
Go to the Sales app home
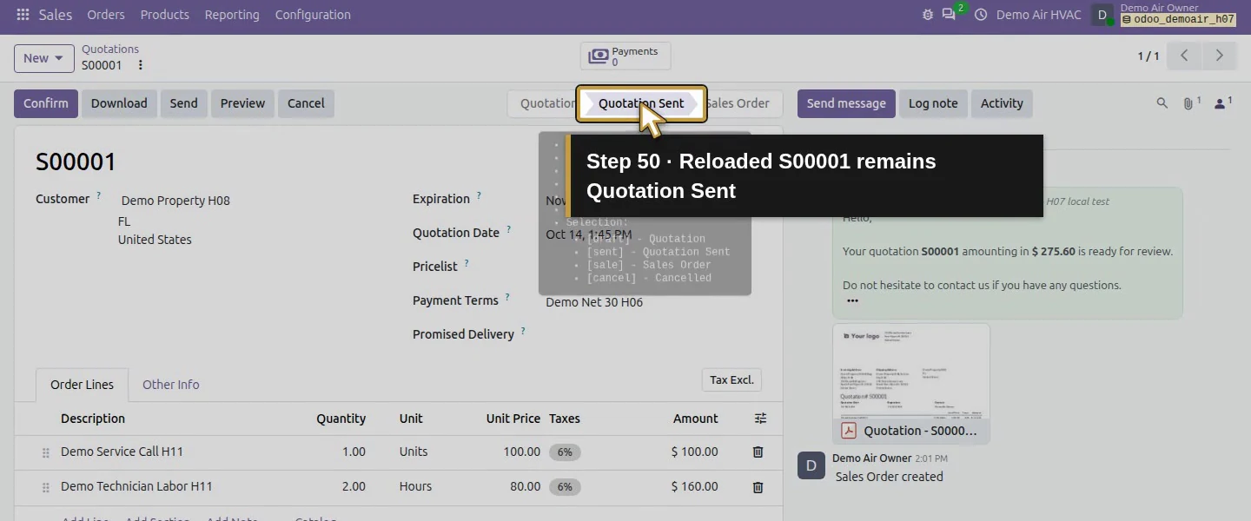point(56,15)
